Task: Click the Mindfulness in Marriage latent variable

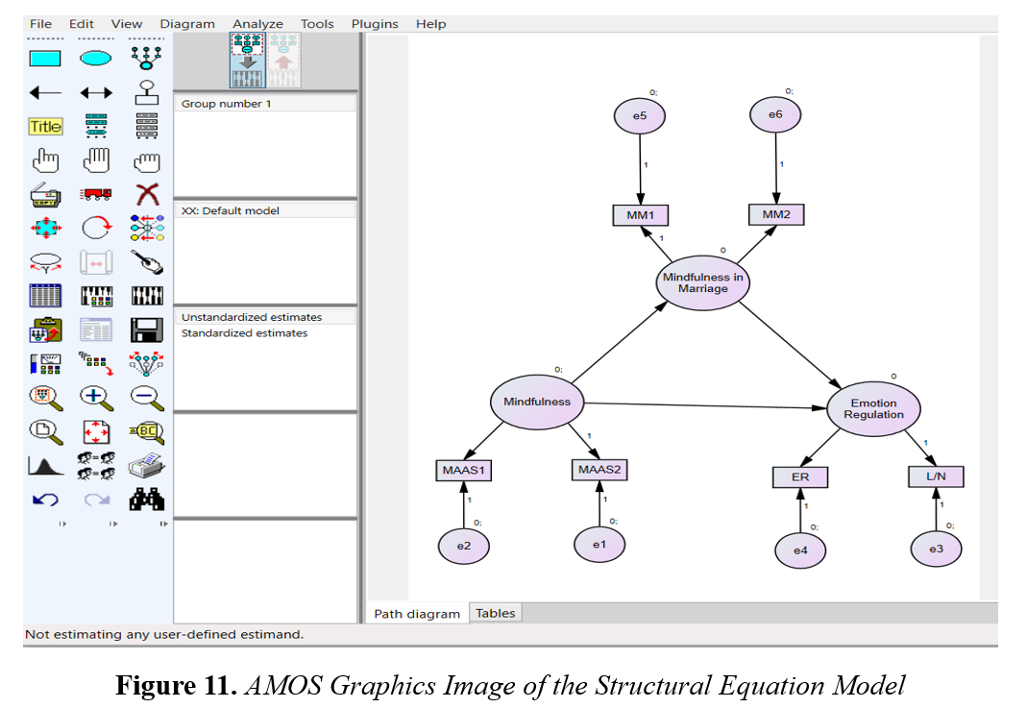Action: coord(702,283)
